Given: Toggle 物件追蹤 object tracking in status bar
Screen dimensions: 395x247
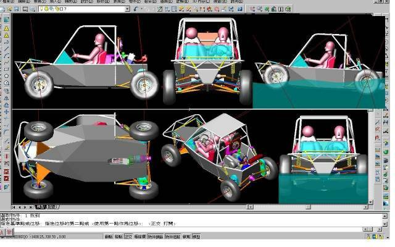Looking at the screenshot, I should [x=173, y=237].
